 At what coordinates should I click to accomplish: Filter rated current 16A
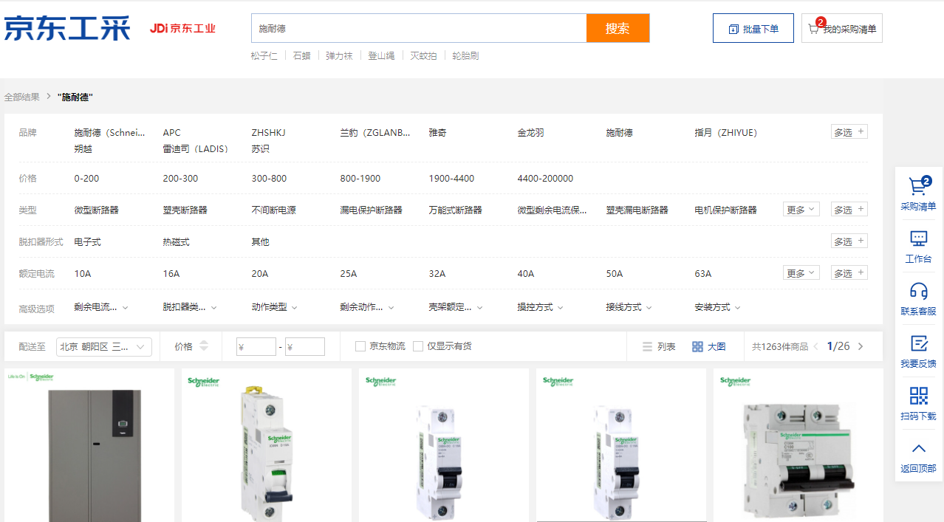coord(171,273)
